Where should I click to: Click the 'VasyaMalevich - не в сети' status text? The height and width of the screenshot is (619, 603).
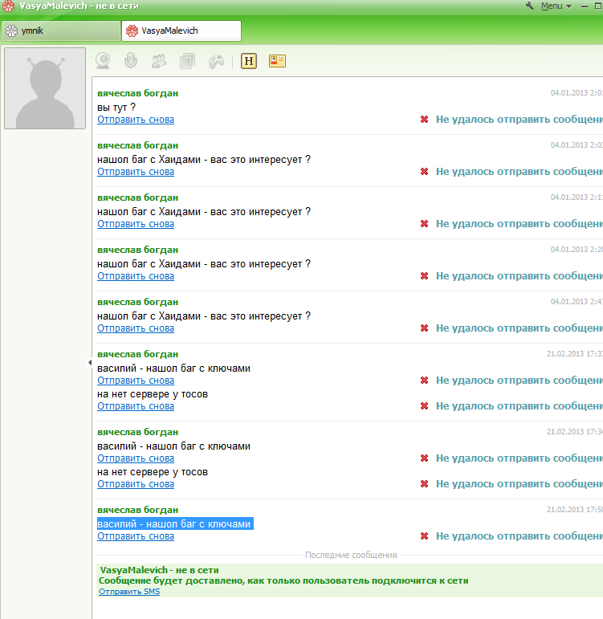pyautogui.click(x=159, y=570)
